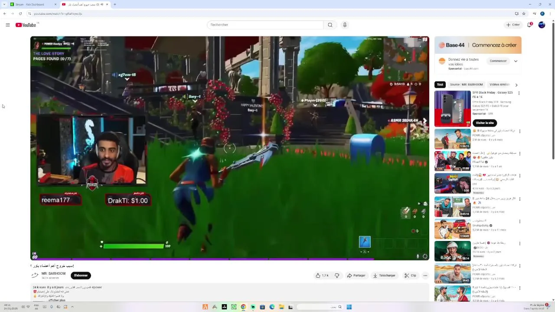Select Source : MR: BARHOOM chip
Viewport: 555px width, 312px height.
tap(466, 84)
